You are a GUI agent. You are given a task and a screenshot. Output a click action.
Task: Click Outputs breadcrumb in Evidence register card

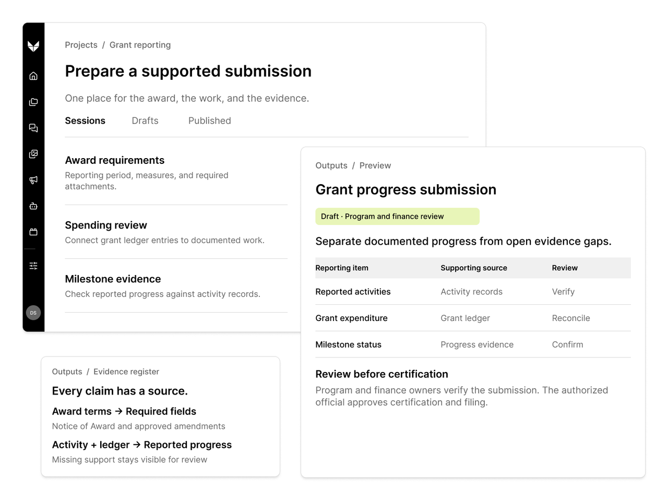tap(67, 372)
